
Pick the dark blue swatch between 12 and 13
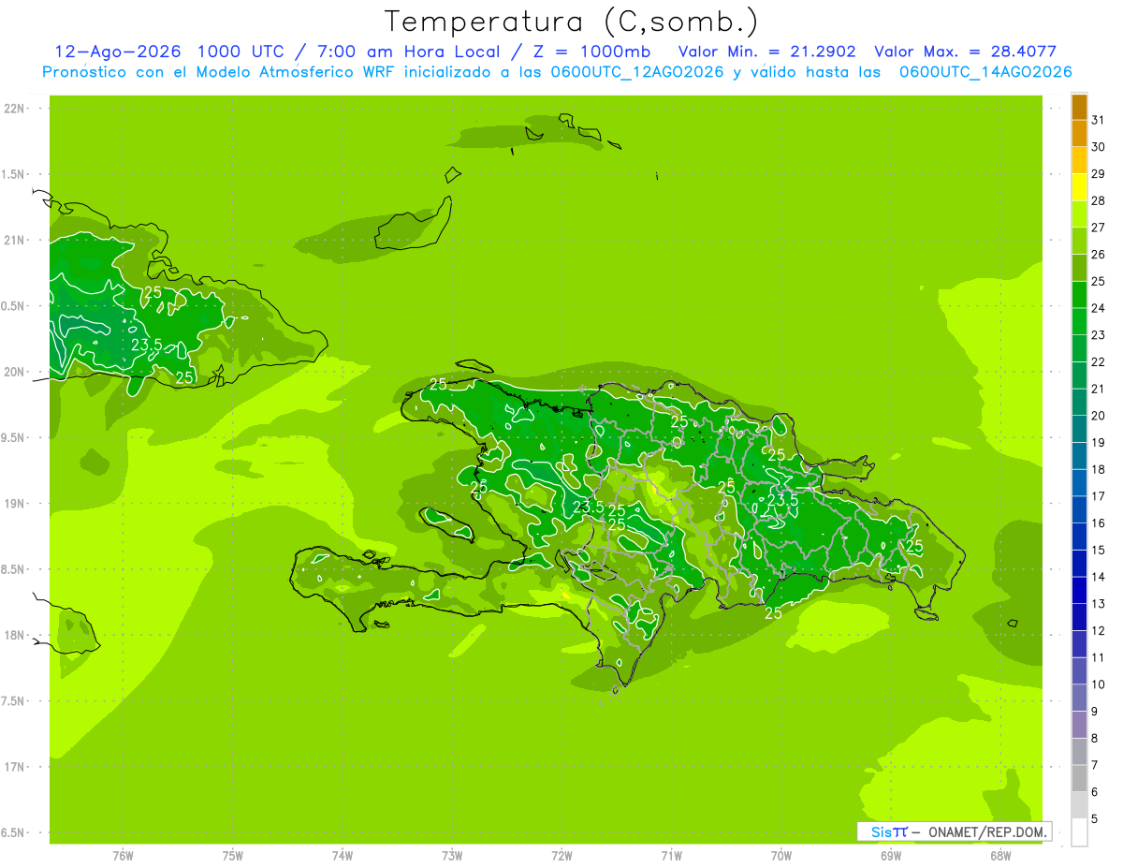(x=1079, y=617)
